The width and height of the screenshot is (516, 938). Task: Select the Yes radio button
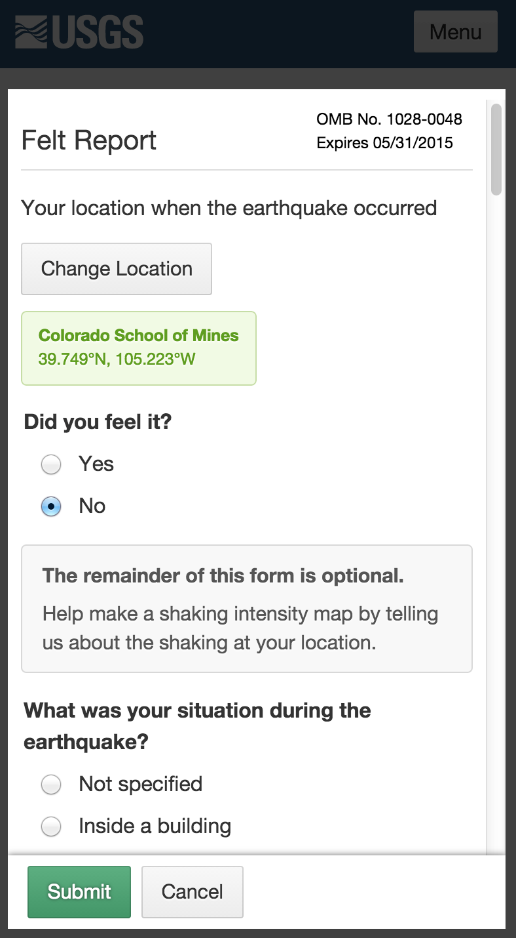tap(51, 464)
